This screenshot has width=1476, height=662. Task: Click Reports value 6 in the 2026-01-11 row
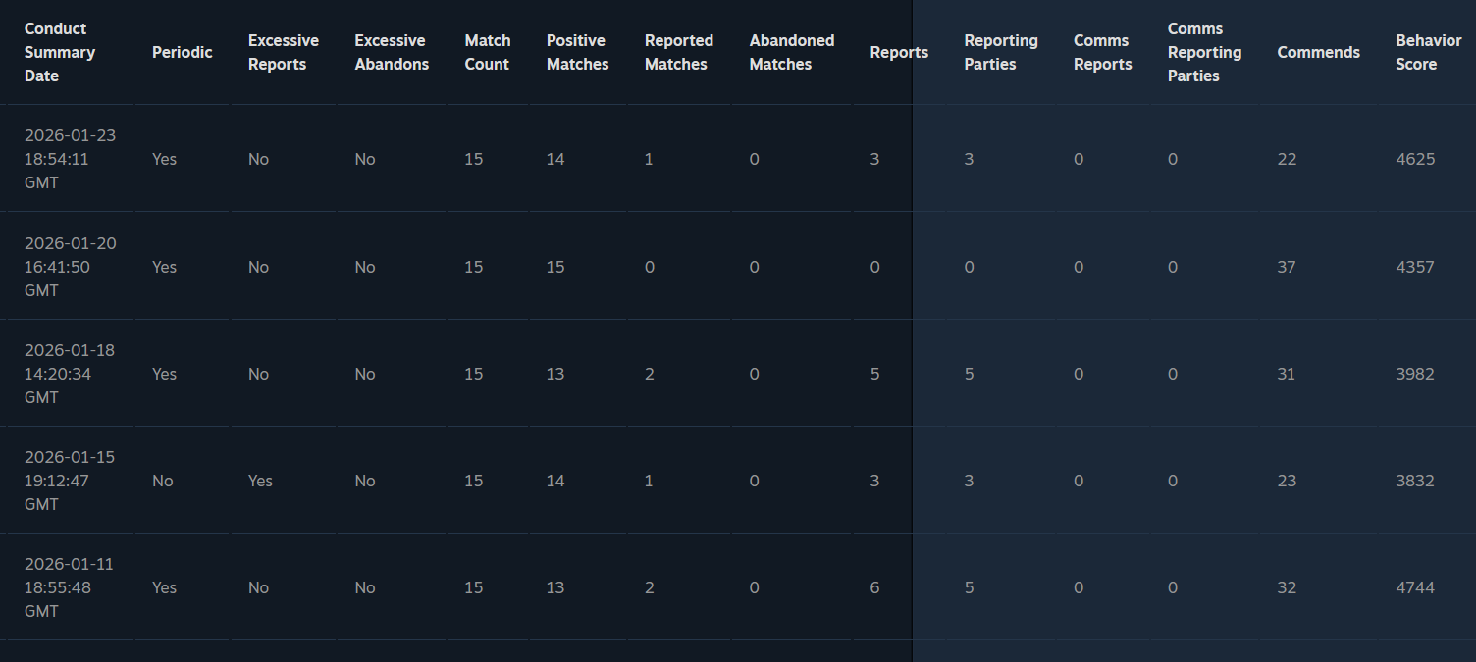pos(875,587)
